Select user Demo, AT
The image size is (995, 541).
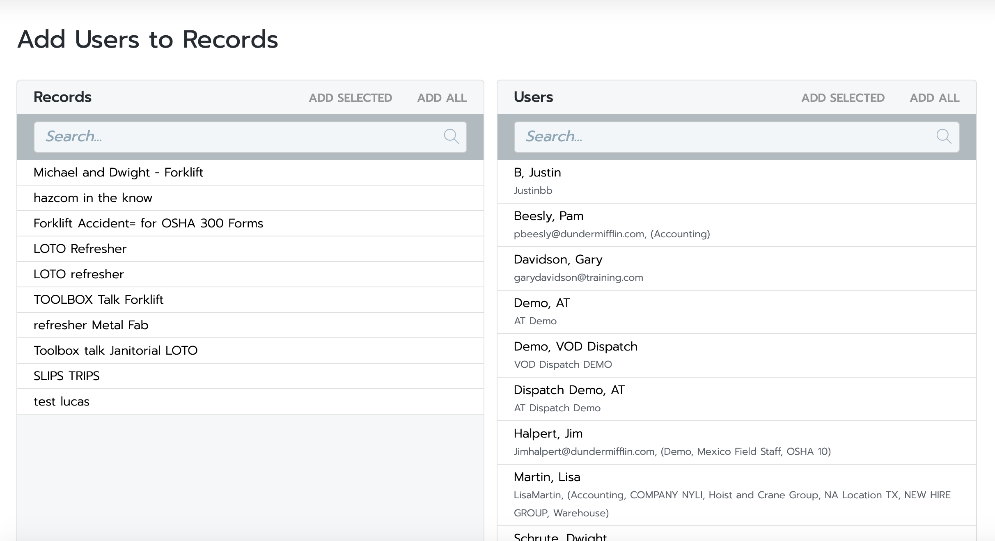[736, 312]
